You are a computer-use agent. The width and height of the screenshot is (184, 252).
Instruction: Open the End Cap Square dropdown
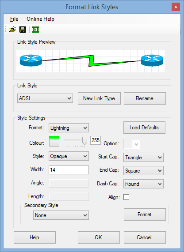point(143,170)
